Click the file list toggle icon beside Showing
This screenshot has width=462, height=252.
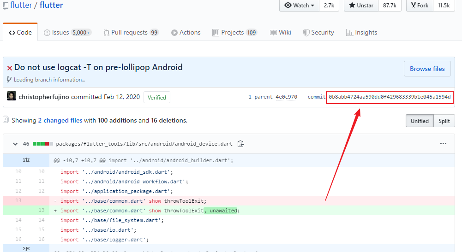tap(6, 120)
